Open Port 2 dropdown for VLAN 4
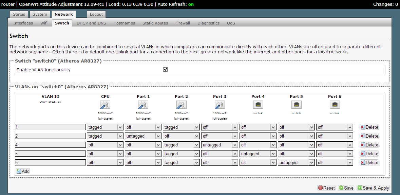Viewport: 400px width, 195px height. coord(182,145)
